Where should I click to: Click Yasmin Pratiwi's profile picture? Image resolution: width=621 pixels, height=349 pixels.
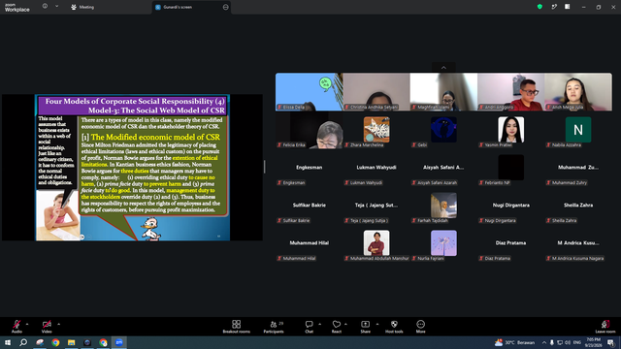(x=511, y=129)
